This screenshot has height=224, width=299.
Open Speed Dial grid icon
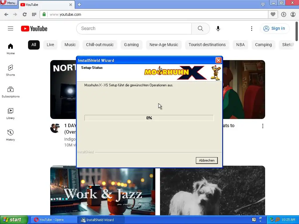pos(34,15)
